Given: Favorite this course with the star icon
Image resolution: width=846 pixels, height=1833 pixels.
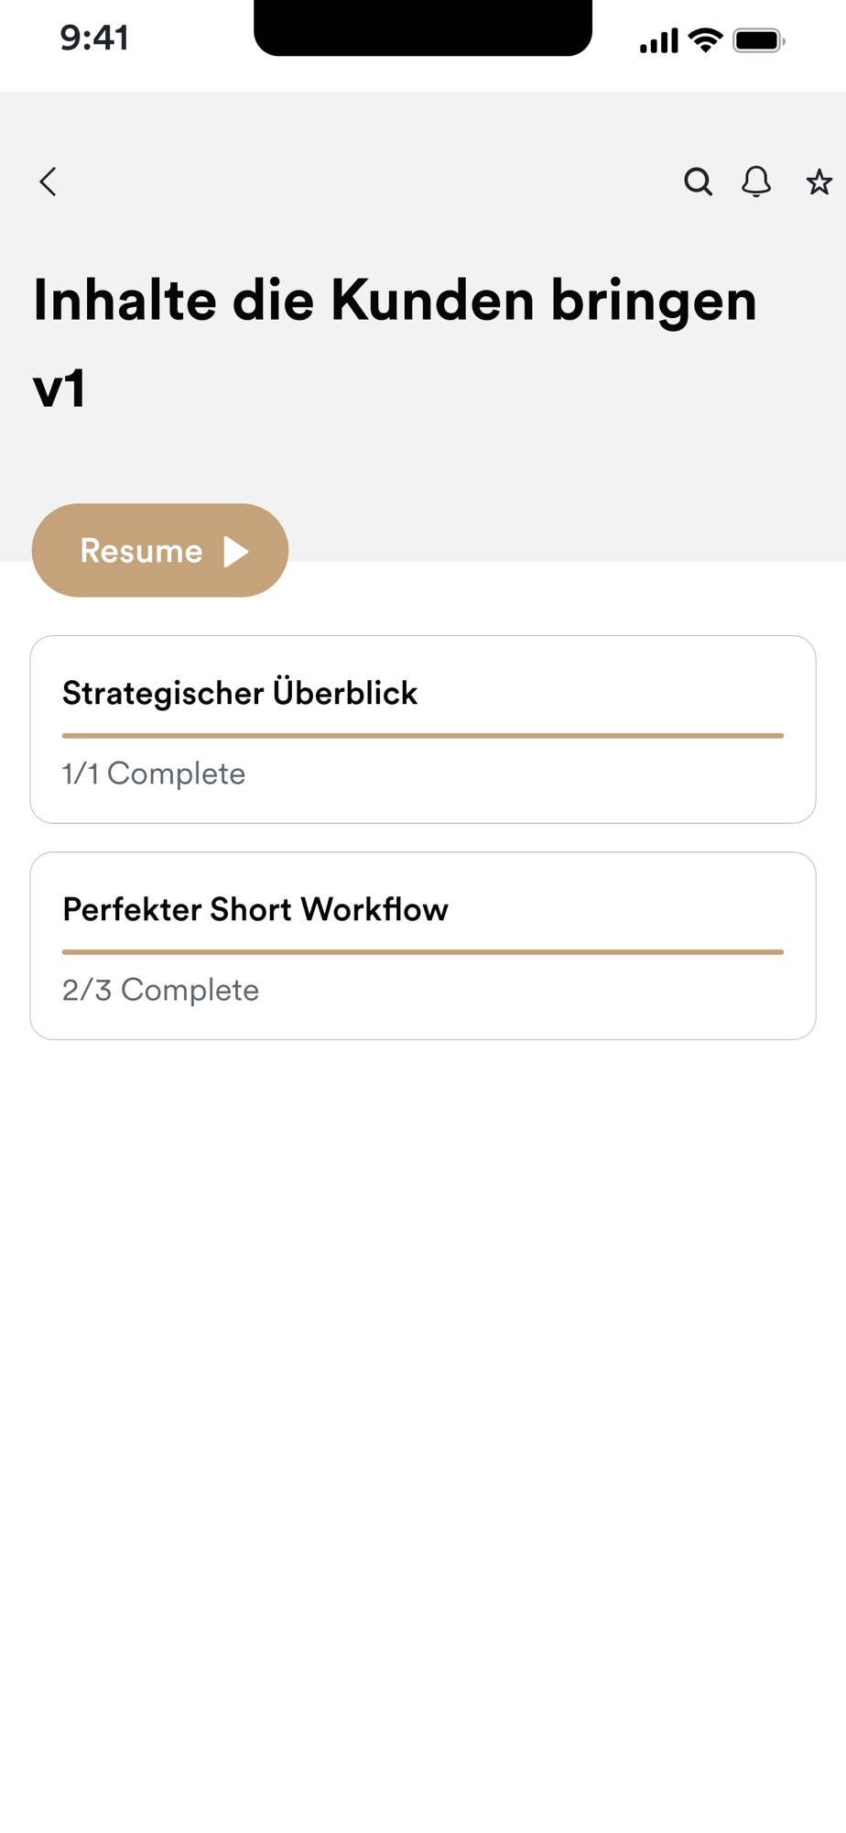Looking at the screenshot, I should [819, 182].
